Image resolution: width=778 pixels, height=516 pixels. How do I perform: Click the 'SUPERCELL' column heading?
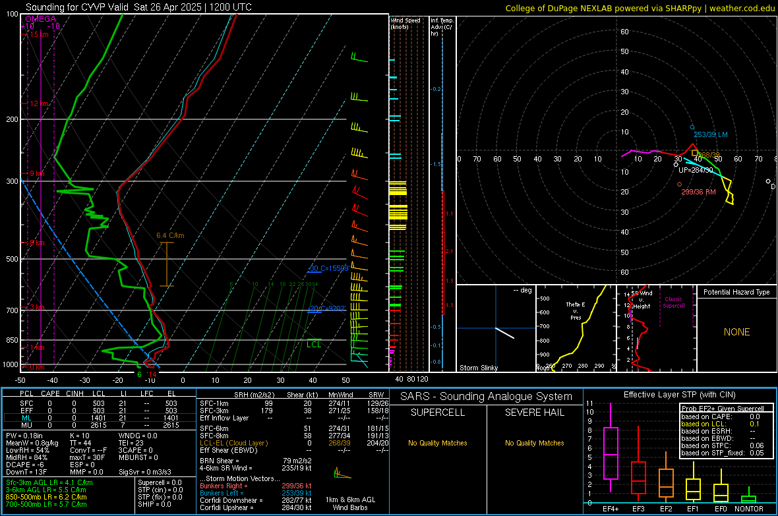(438, 413)
